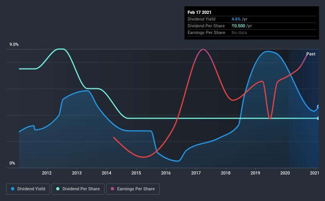Toggle the Earnings Per Share legend button
The height and width of the screenshot is (201, 325).
pyautogui.click(x=133, y=189)
